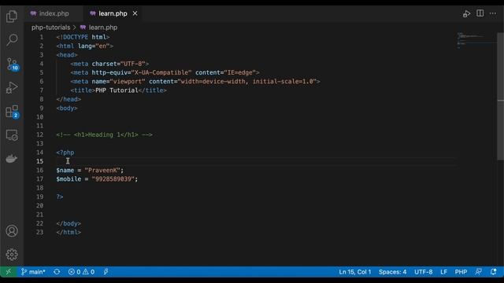Image resolution: width=504 pixels, height=283 pixels.
Task: Synchronize changes from the status bar
Action: click(x=57, y=272)
